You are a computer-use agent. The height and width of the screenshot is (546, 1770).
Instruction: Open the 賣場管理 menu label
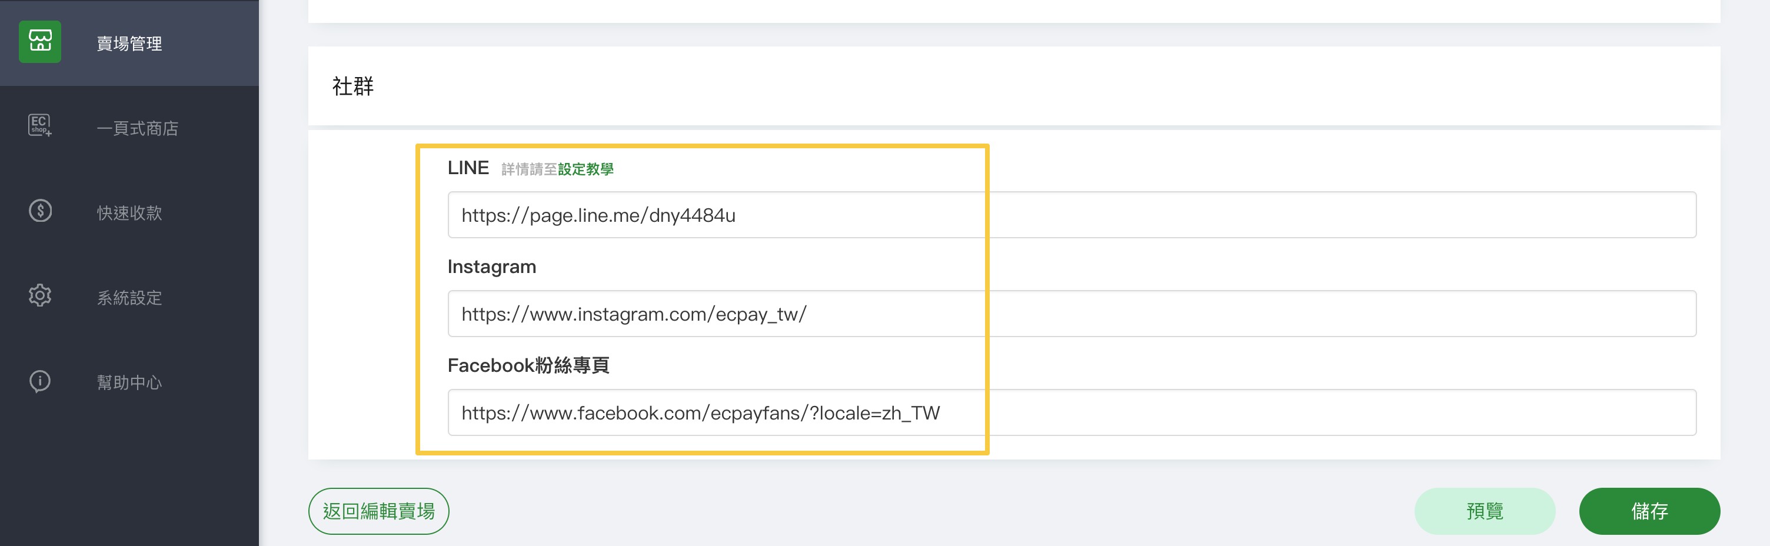[129, 44]
